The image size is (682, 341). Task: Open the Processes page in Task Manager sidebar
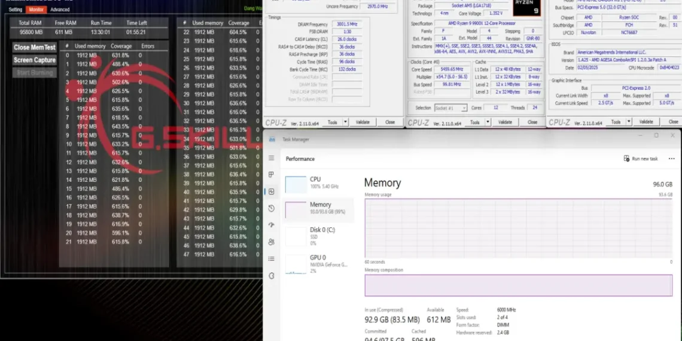[272, 175]
